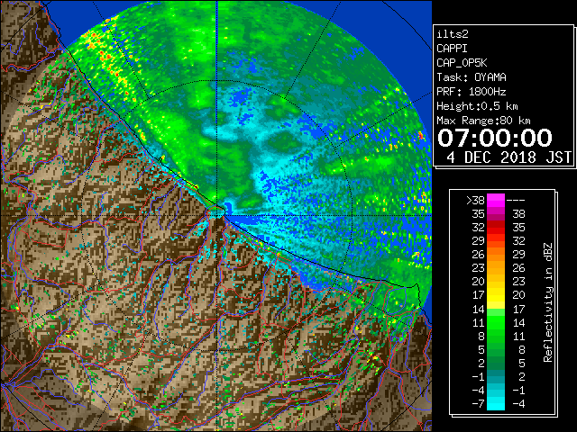Click the 07:00:00 timestamp
This screenshot has width=577, height=432.
point(495,138)
